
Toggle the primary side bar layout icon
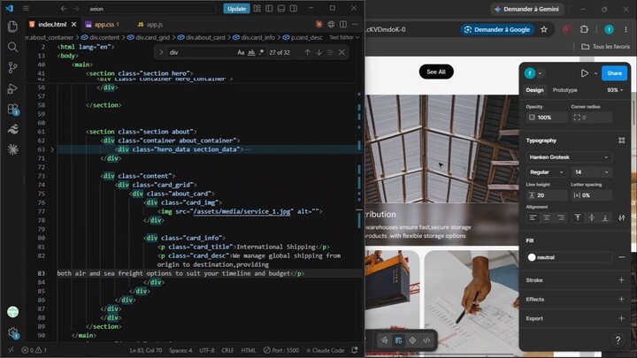tap(269, 9)
